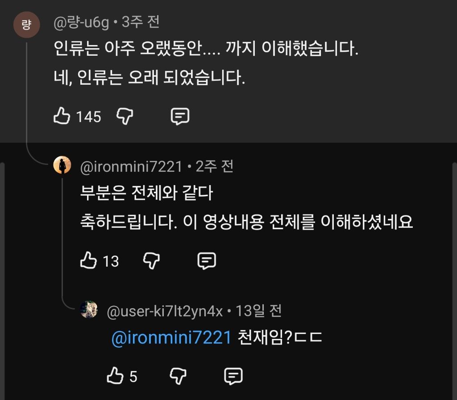Viewport: 457px width, 400px height.
Task: Open the @user-ki7lt2yn4x username link
Action: [165, 311]
